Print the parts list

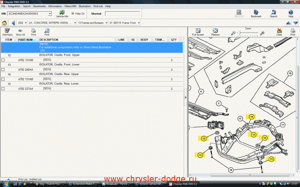[x=33, y=32]
